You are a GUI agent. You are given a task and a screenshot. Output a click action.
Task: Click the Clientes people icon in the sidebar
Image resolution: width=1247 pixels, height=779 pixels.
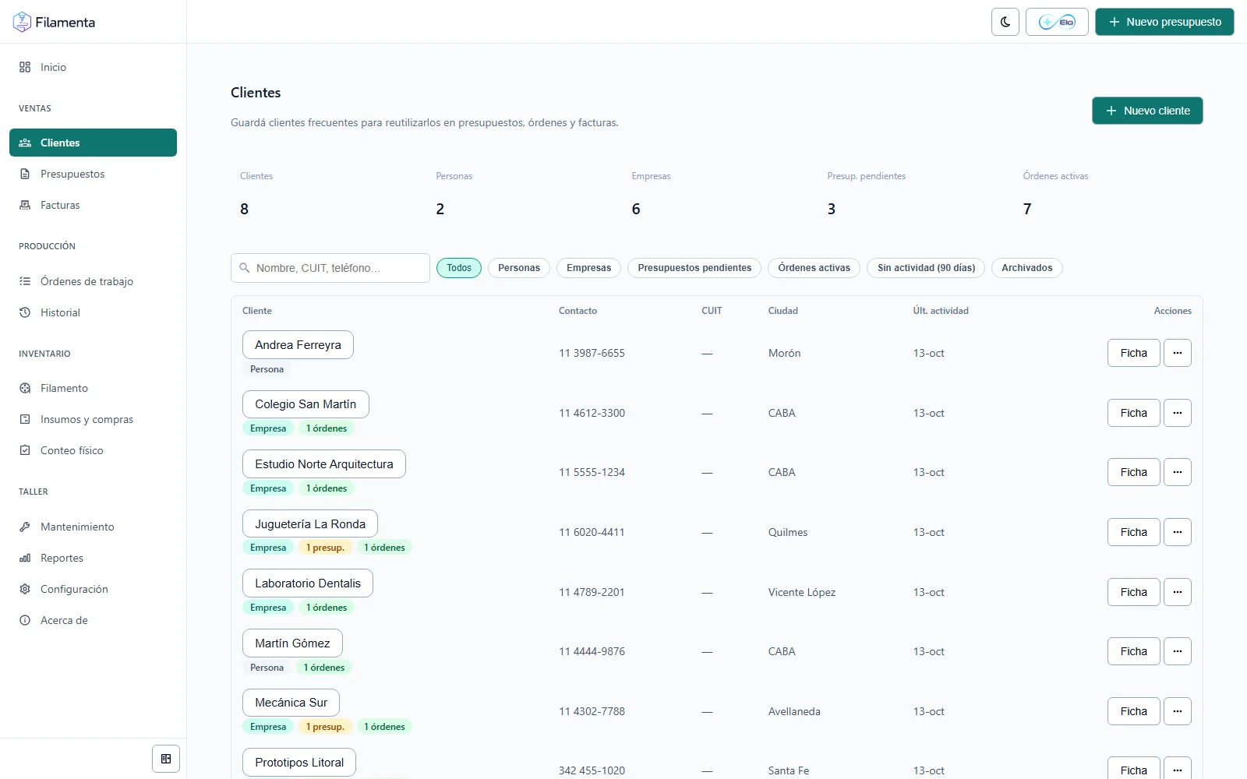pyautogui.click(x=25, y=143)
